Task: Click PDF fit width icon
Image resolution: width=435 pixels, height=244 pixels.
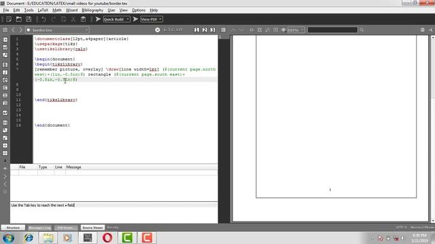Action: point(260,30)
